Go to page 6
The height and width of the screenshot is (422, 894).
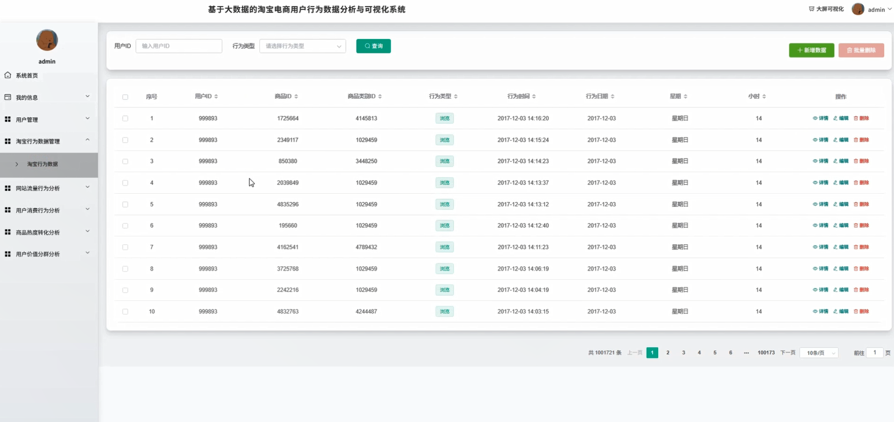[731, 353]
